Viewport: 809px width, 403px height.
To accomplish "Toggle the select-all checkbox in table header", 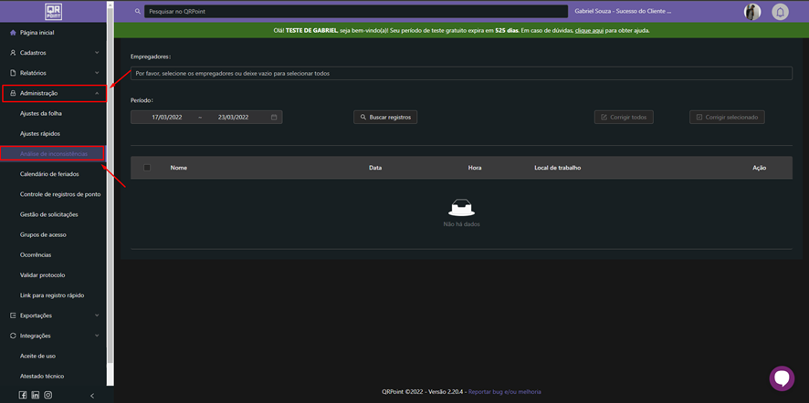I will pos(147,168).
